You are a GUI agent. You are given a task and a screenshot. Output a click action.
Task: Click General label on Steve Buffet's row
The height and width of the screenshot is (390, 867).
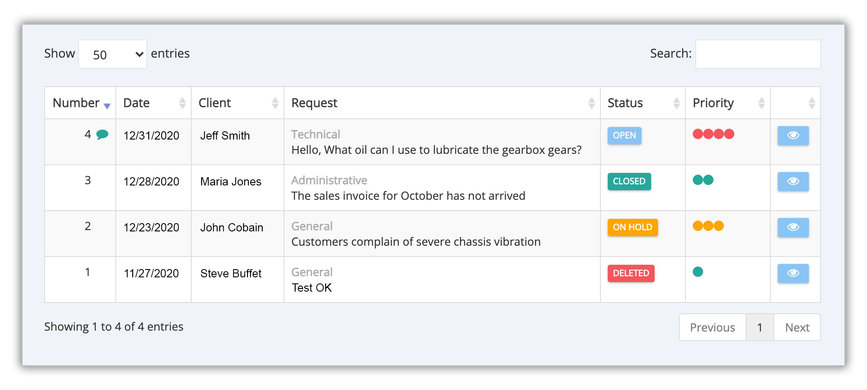(312, 272)
